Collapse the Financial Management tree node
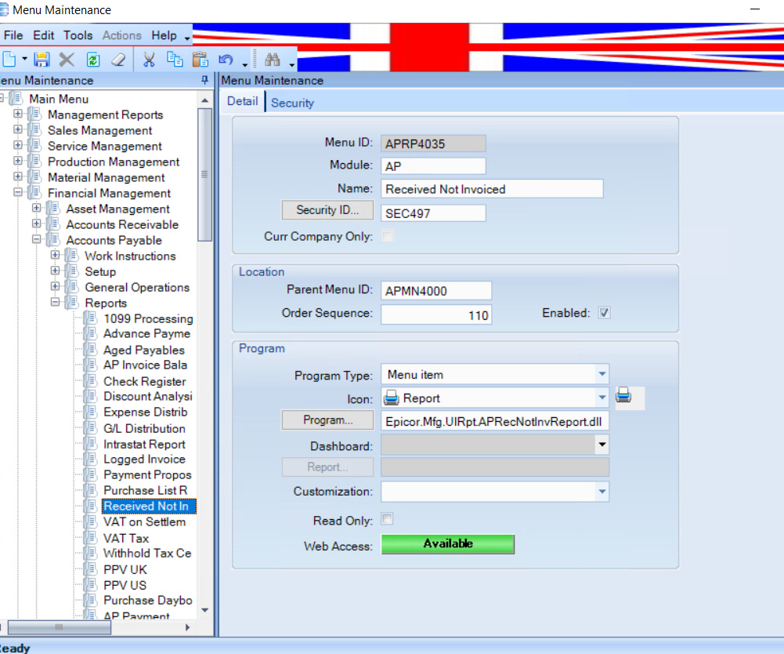The height and width of the screenshot is (654, 784). [18, 192]
